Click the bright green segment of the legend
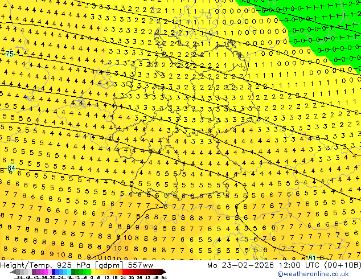 tap(89, 272)
